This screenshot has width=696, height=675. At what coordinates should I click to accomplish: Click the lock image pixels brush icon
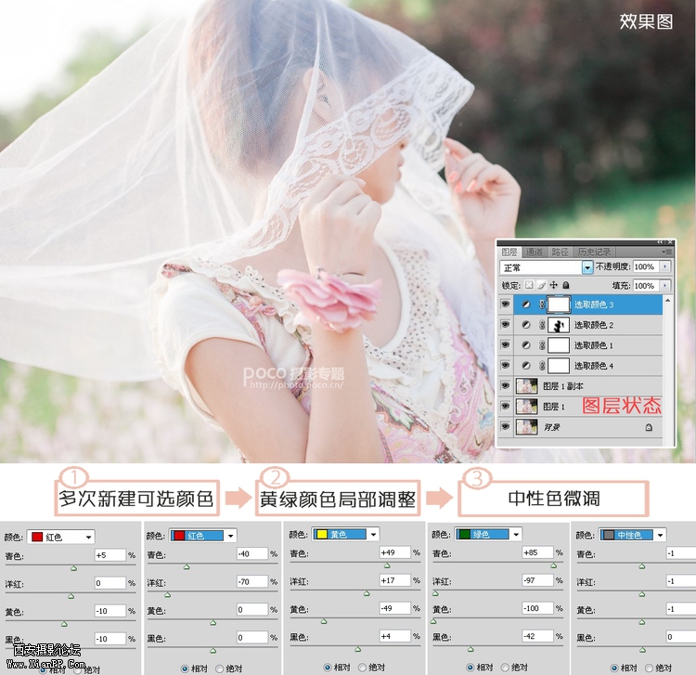(x=541, y=285)
